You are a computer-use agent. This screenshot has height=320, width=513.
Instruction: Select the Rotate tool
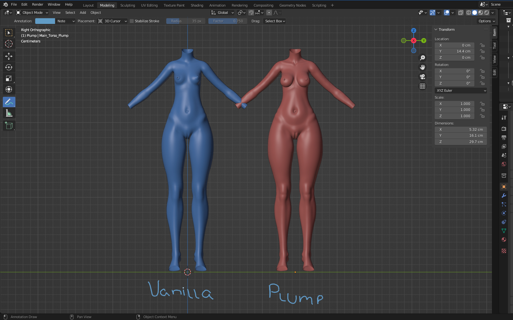[x=9, y=67]
